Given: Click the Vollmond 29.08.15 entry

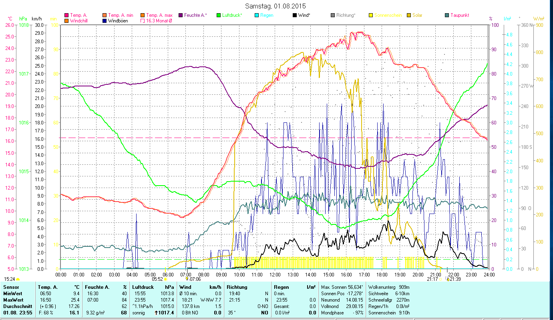Looking at the screenshot, I should pyautogui.click(x=342, y=306).
